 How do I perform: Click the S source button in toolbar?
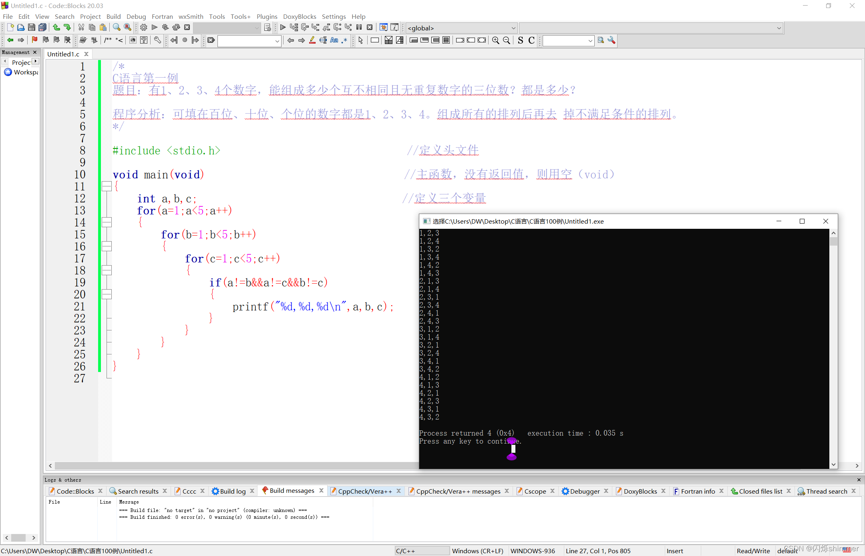pos(520,40)
